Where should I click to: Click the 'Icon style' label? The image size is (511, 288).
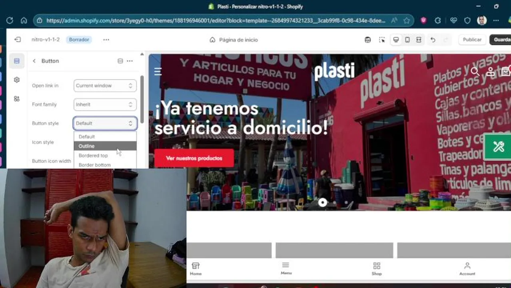tap(43, 142)
